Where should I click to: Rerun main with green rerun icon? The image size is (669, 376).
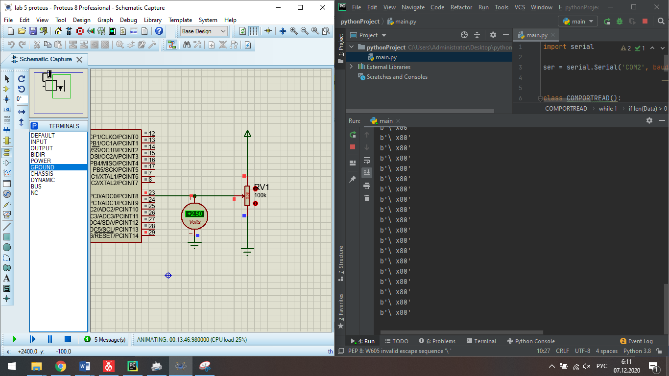coord(353,135)
